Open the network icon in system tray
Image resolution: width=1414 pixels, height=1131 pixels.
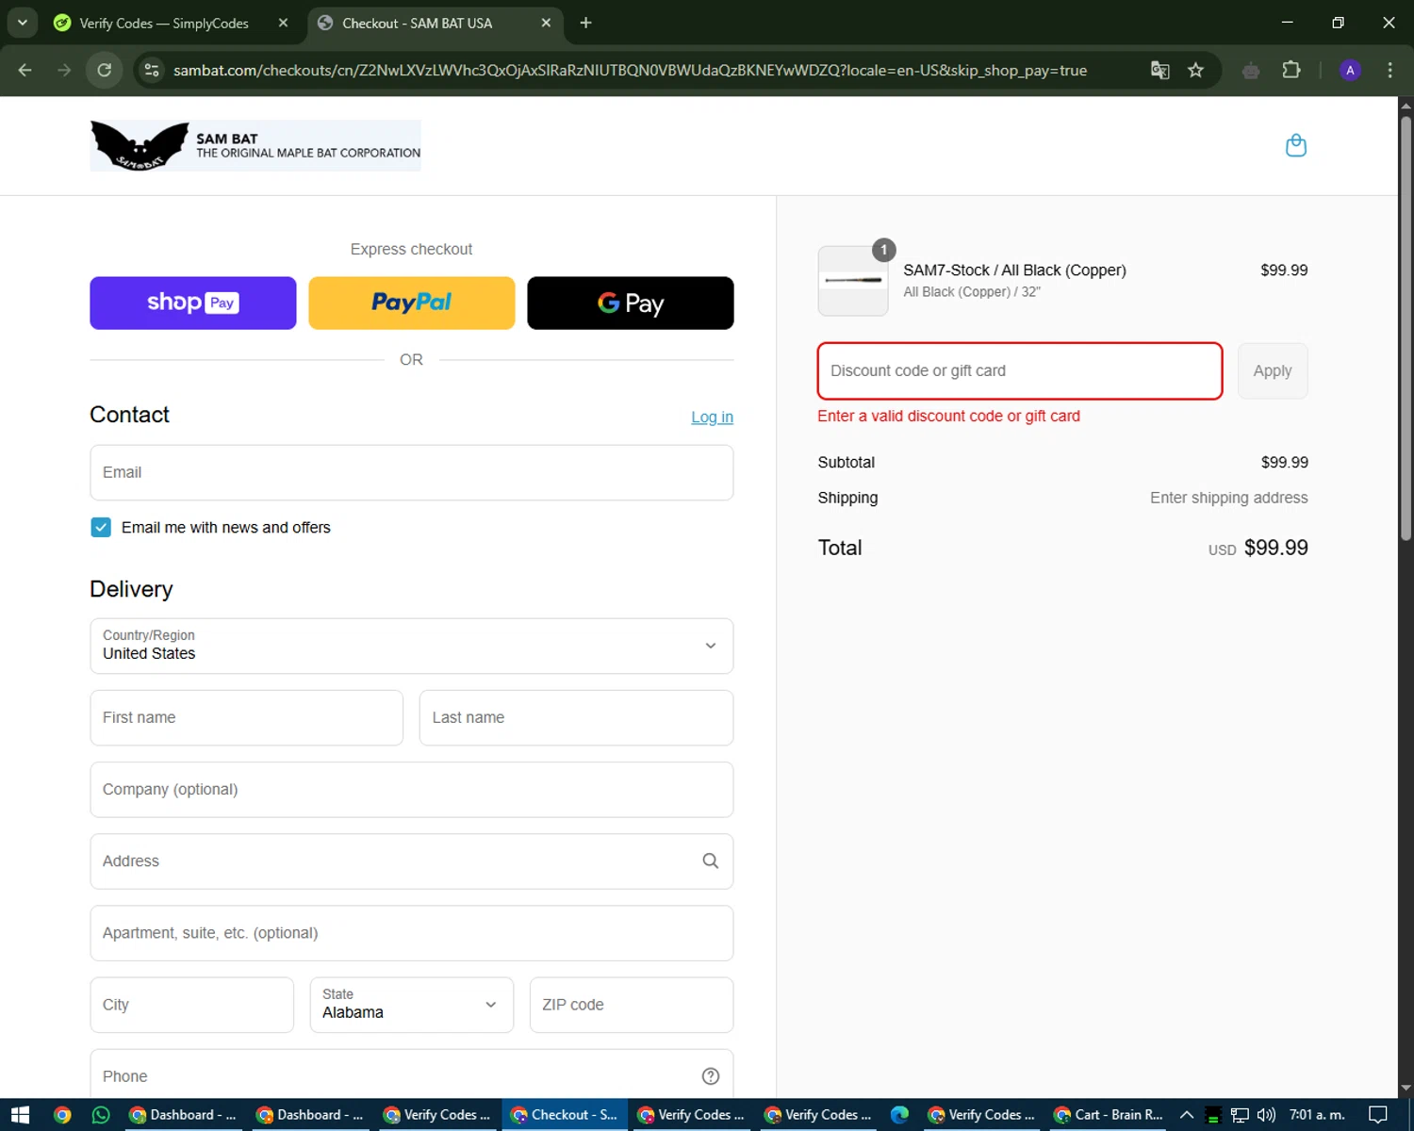[x=1240, y=1115]
